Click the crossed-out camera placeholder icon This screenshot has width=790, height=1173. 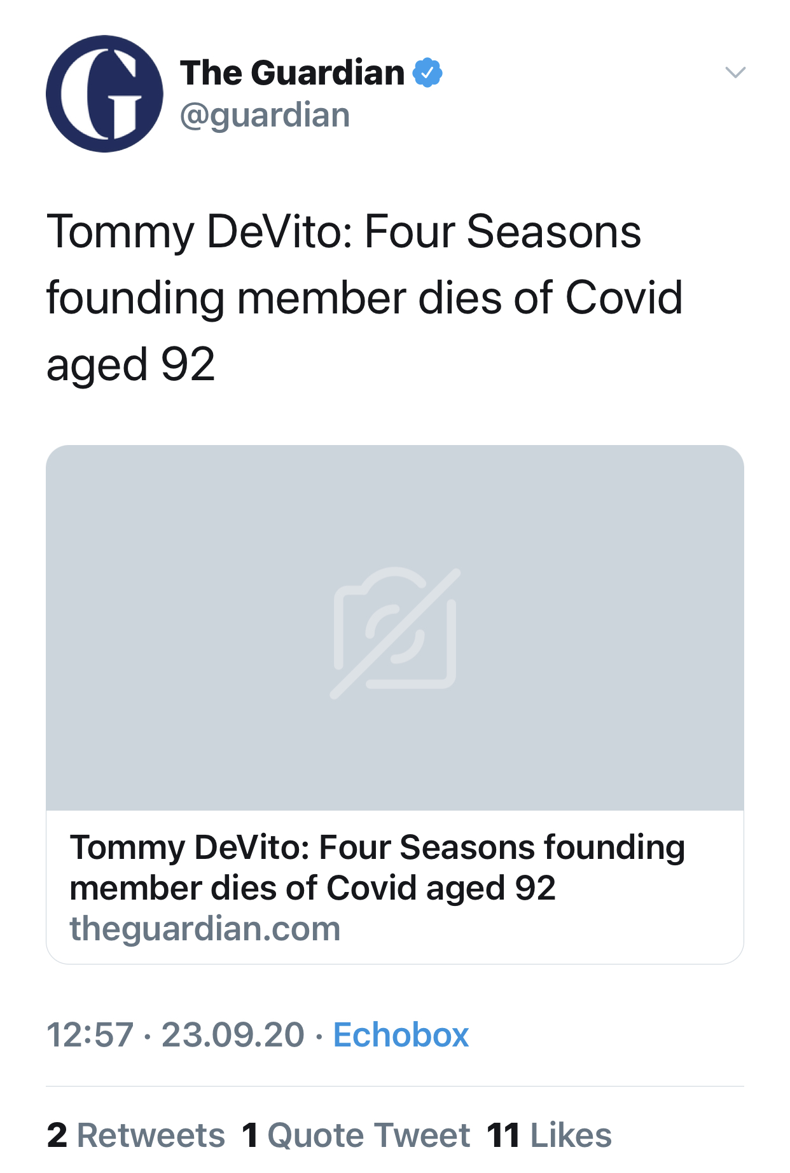tap(395, 633)
